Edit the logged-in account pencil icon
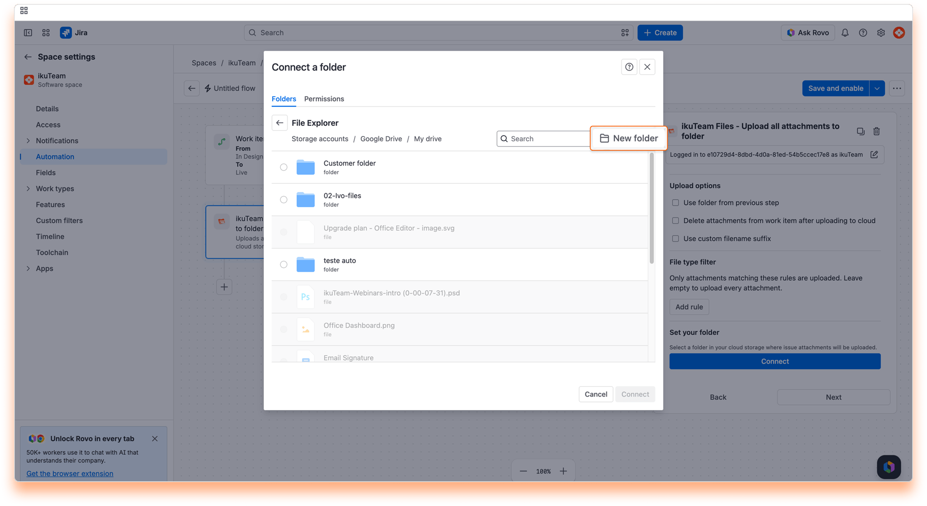The image size is (927, 506). click(x=874, y=155)
